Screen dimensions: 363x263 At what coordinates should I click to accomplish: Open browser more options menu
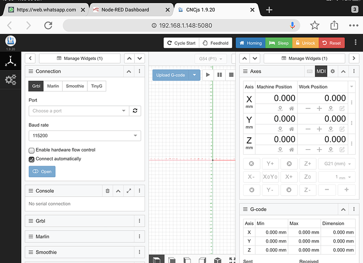click(354, 25)
